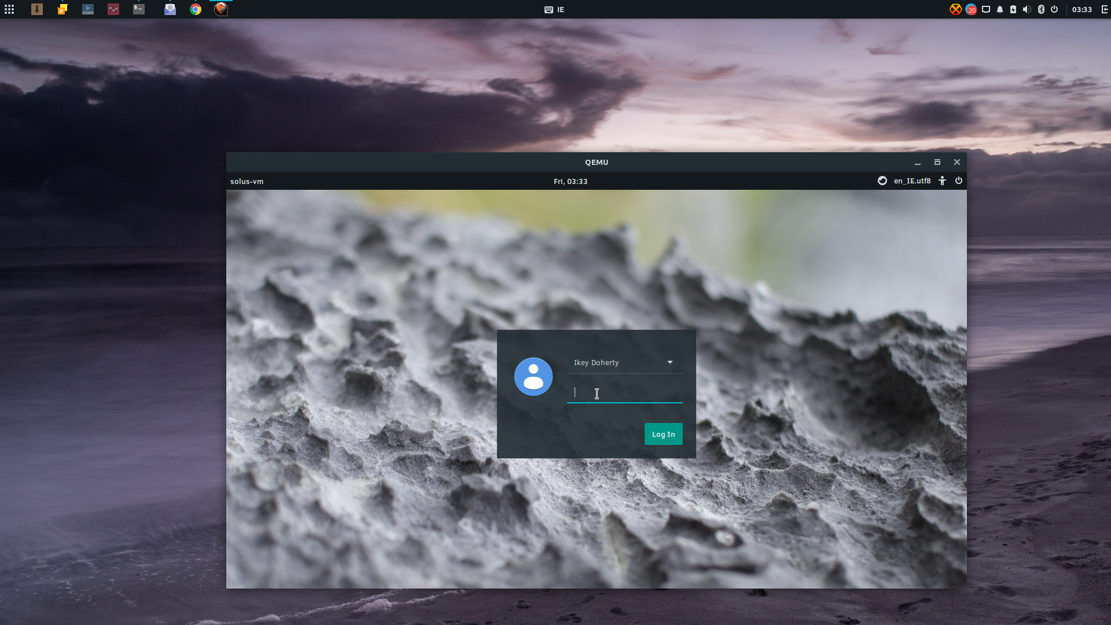Open the greeter accessibility menu
This screenshot has height=625, width=1111.
tap(943, 181)
